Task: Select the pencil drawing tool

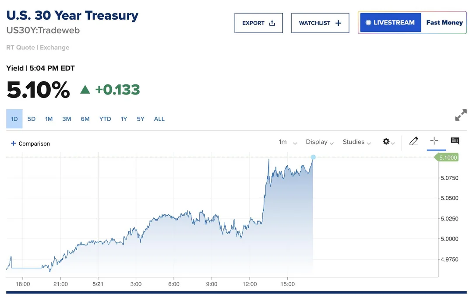Action: pos(413,141)
